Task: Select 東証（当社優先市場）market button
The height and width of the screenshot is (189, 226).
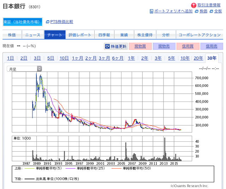Action: 23,22
